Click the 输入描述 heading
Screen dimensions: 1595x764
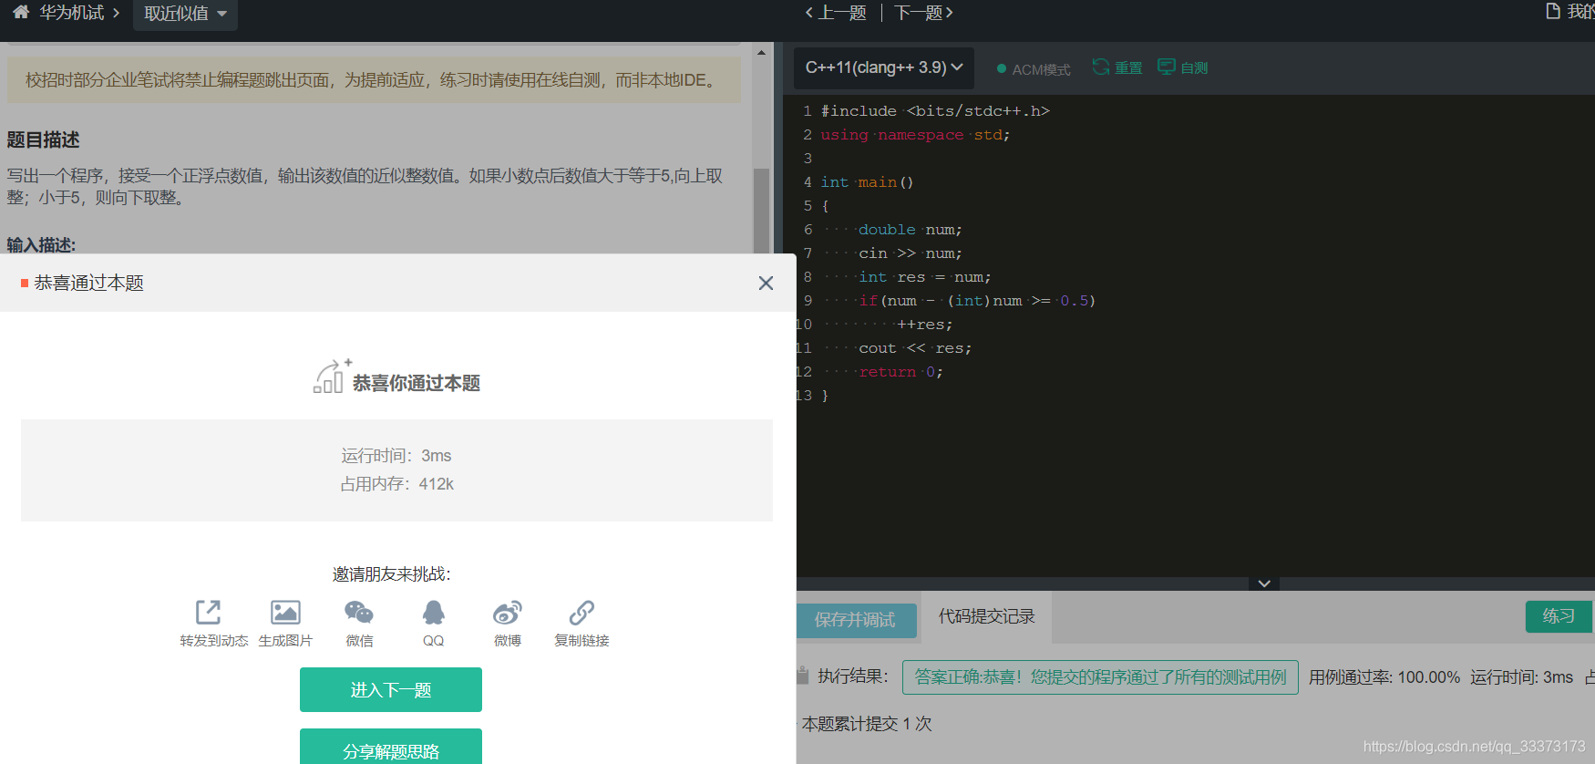(41, 244)
